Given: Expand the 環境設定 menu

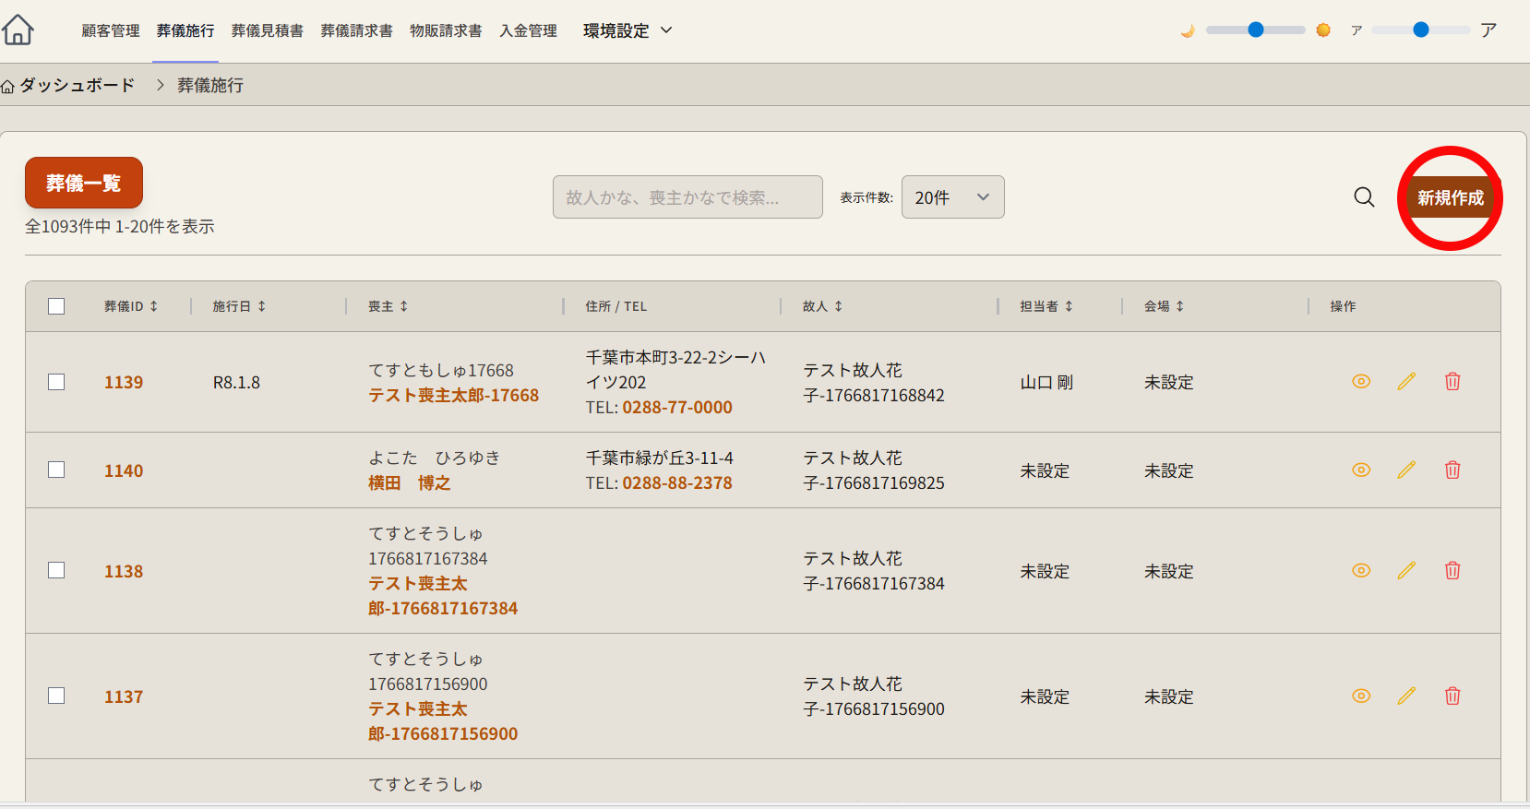Looking at the screenshot, I should (x=628, y=30).
